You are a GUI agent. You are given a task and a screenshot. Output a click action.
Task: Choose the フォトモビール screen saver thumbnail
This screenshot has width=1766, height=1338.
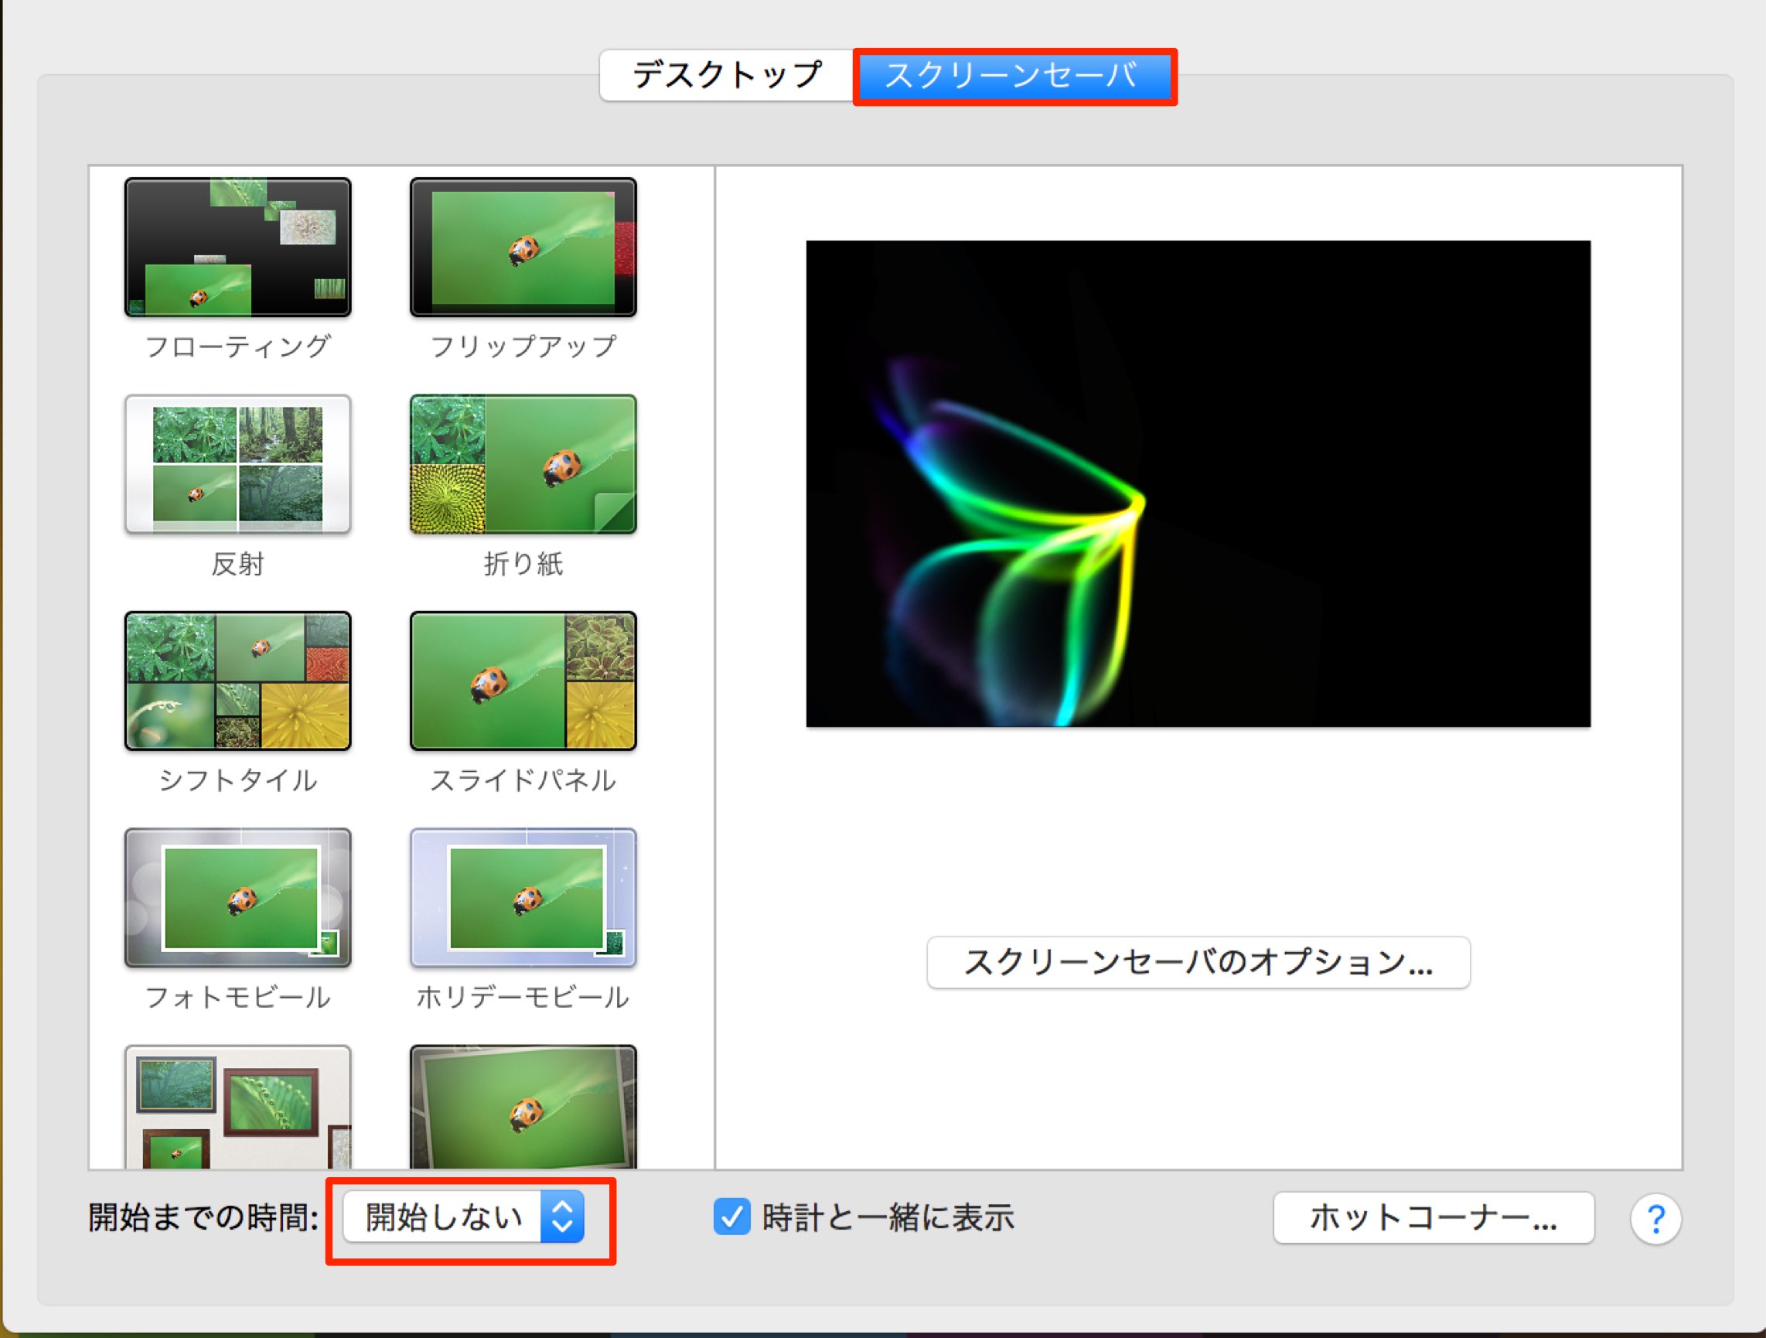click(238, 898)
